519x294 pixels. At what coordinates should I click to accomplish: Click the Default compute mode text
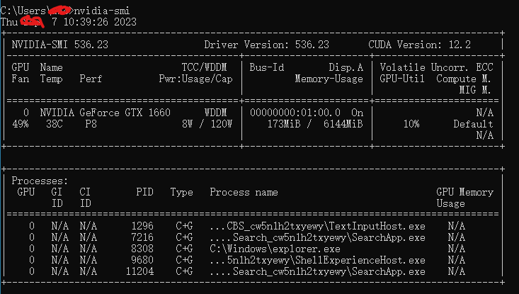(473, 123)
